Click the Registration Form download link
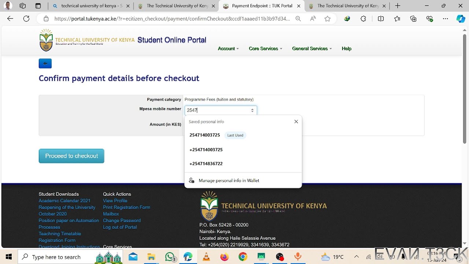Screen dimensions: 469x264 pos(57,240)
